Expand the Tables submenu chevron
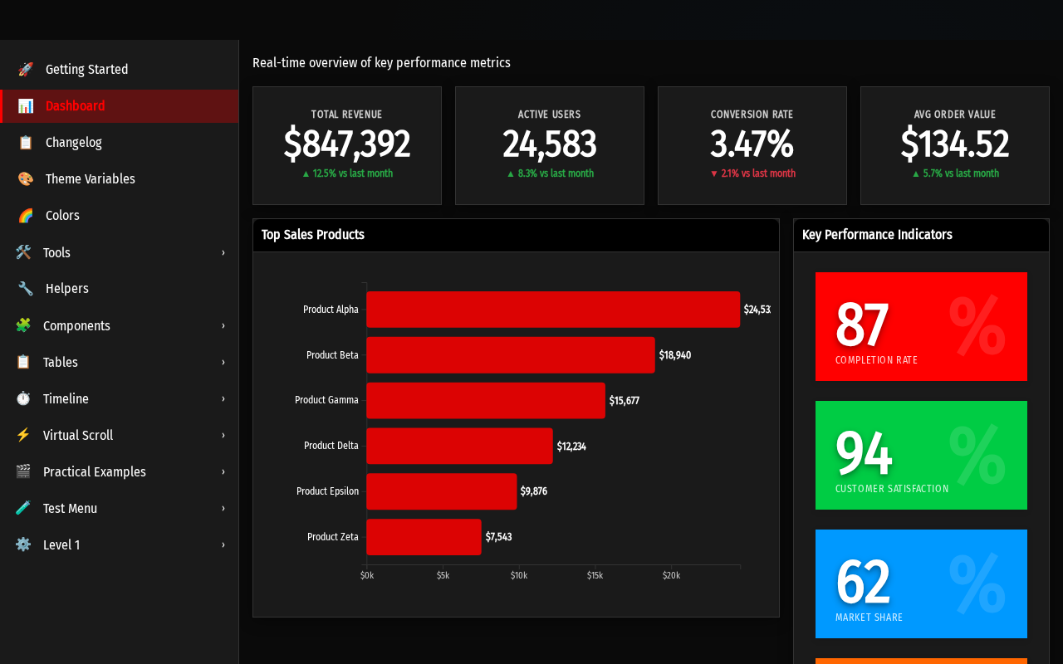 pyautogui.click(x=223, y=362)
